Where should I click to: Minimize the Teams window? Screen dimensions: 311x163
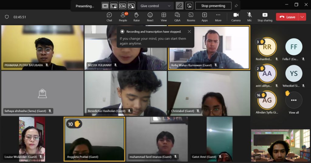point(287,5)
